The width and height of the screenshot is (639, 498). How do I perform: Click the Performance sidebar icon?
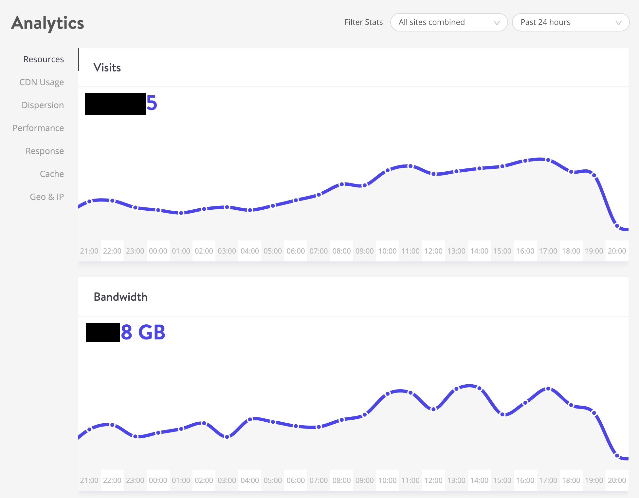tap(38, 127)
